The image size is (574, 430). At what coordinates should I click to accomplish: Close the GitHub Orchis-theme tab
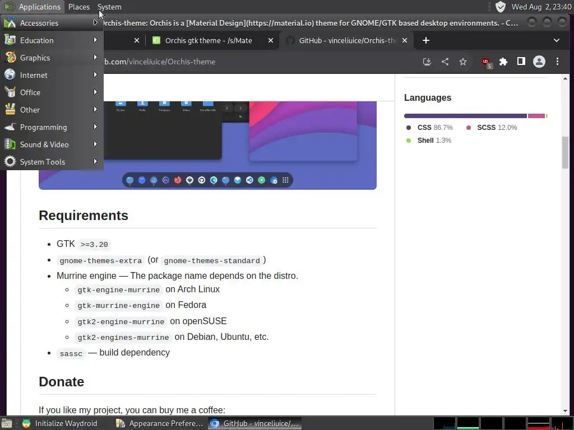405,40
